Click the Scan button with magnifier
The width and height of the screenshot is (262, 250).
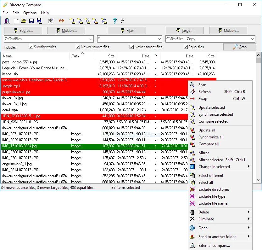tap(240, 47)
